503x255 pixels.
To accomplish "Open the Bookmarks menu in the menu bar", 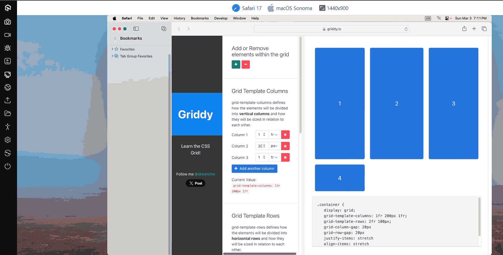I will pos(200,18).
